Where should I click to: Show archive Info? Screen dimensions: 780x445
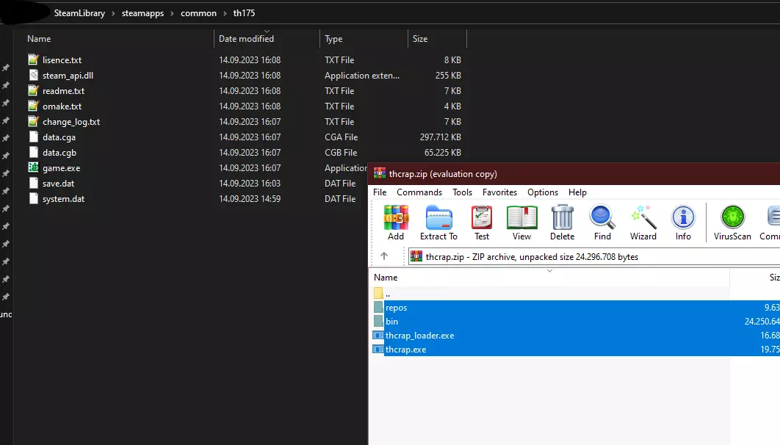click(x=683, y=222)
